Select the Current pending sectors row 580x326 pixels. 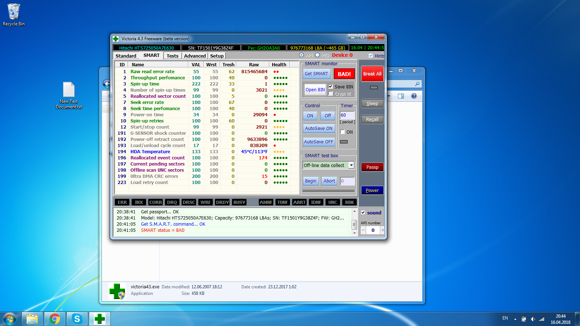(x=207, y=164)
